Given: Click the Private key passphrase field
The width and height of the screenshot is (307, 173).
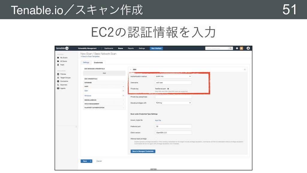Looking at the screenshot, I should [173, 97].
